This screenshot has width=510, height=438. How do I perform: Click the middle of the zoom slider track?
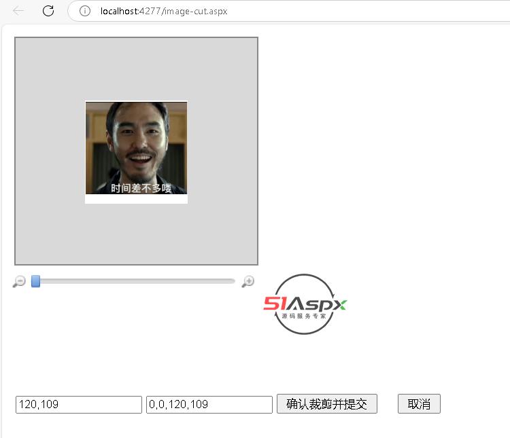[x=133, y=281]
